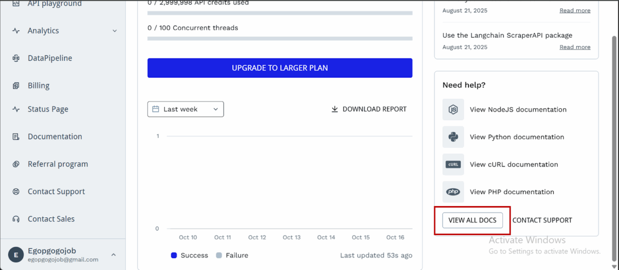The width and height of the screenshot is (619, 270).
Task: Open View NodeJS documentation link
Action: tap(518, 110)
